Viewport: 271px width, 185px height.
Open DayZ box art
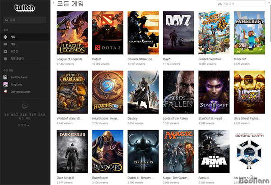point(178,33)
